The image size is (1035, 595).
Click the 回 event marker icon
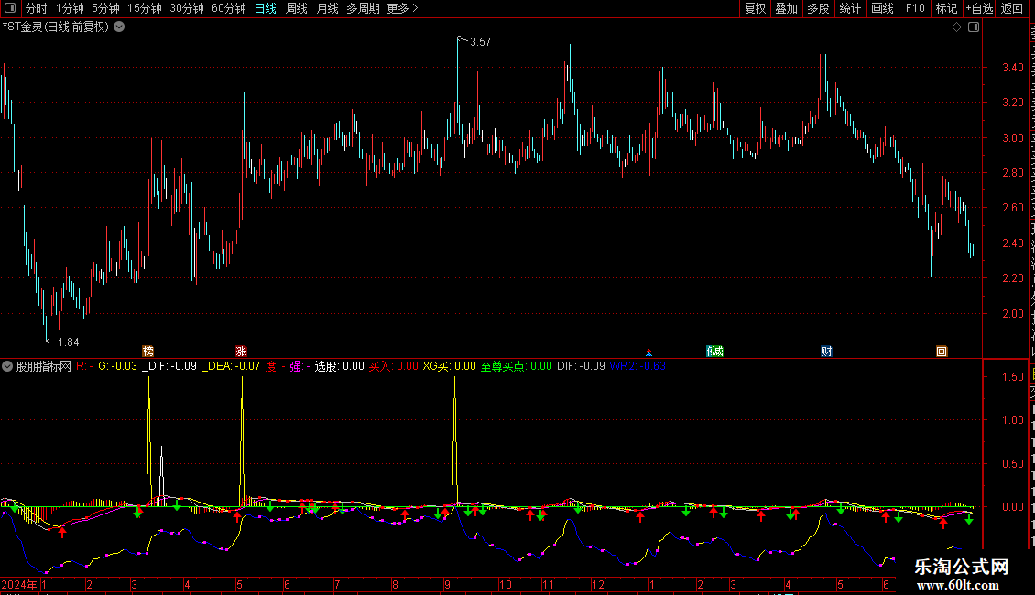[942, 351]
